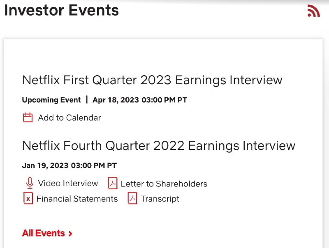Open the Financial Statements document

76,199
